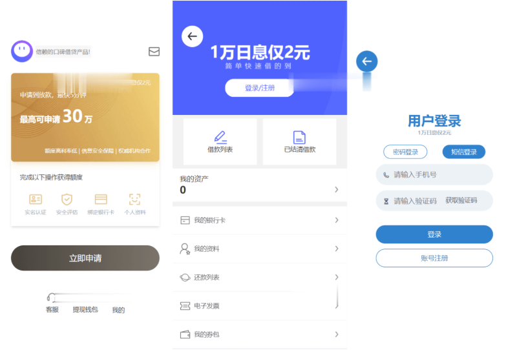Open the 提现钱包 bottom tab
The height and width of the screenshot is (350, 517).
85,310
